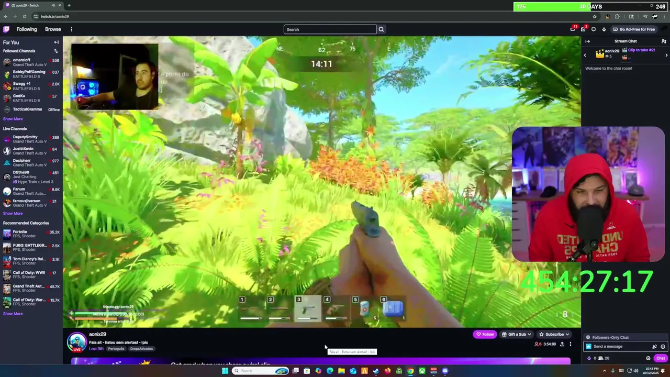The image size is (670, 377).
Task: Show more followed channels
Action: point(13,119)
